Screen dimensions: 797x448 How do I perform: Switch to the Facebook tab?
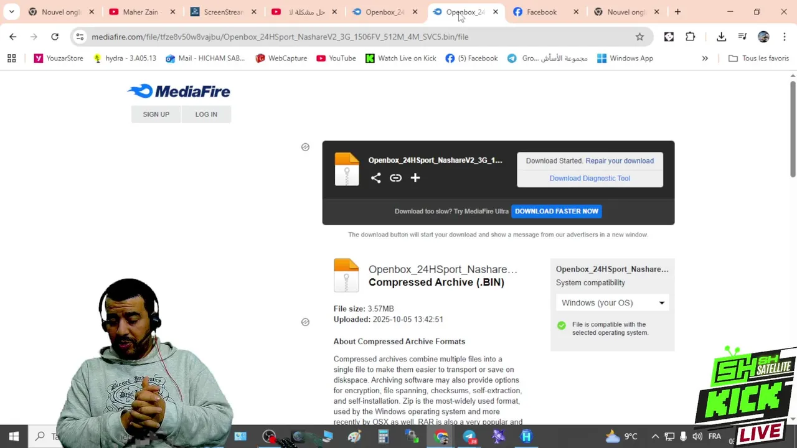click(x=540, y=12)
